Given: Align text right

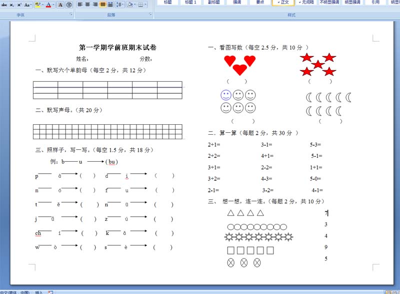Looking at the screenshot, I should (x=95, y=5).
